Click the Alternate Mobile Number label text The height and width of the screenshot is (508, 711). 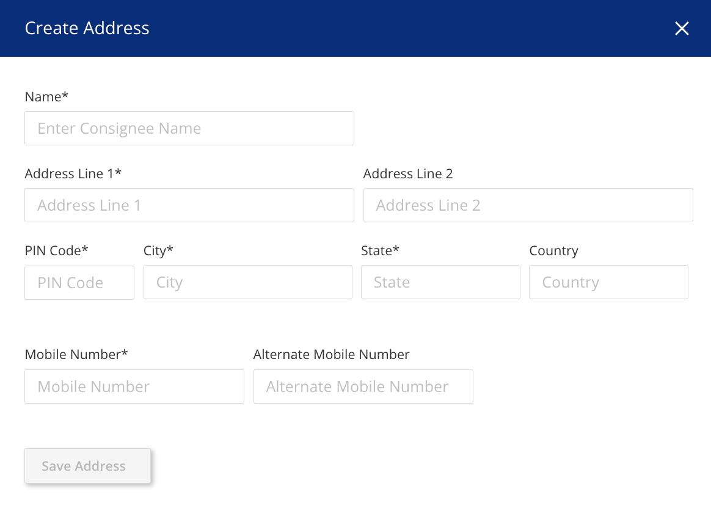(331, 354)
